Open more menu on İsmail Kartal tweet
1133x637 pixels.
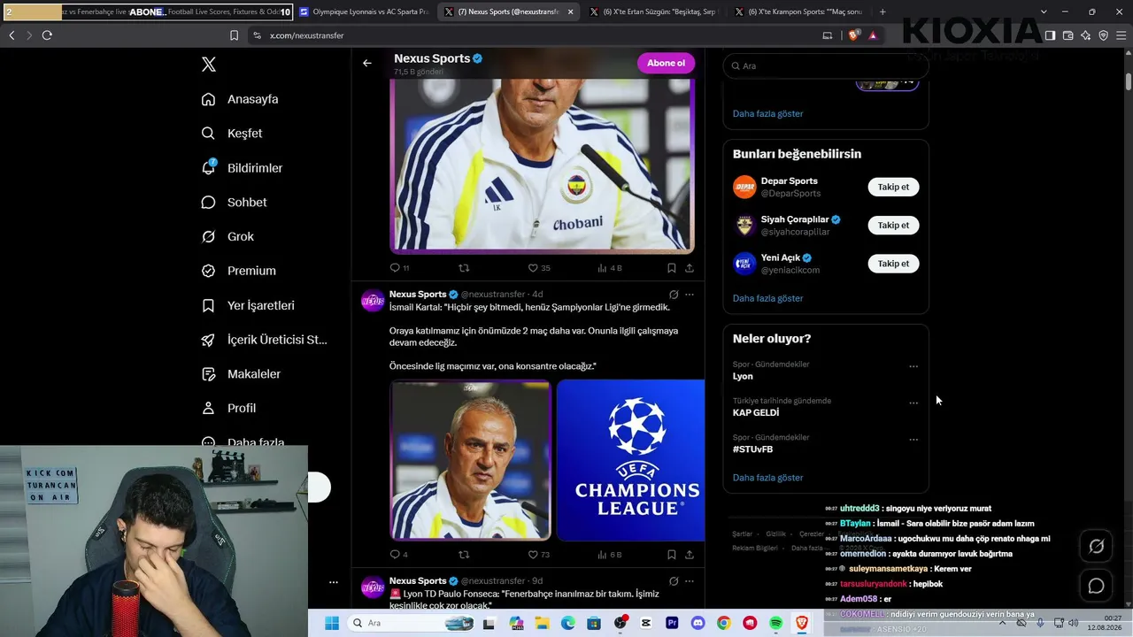pos(690,295)
